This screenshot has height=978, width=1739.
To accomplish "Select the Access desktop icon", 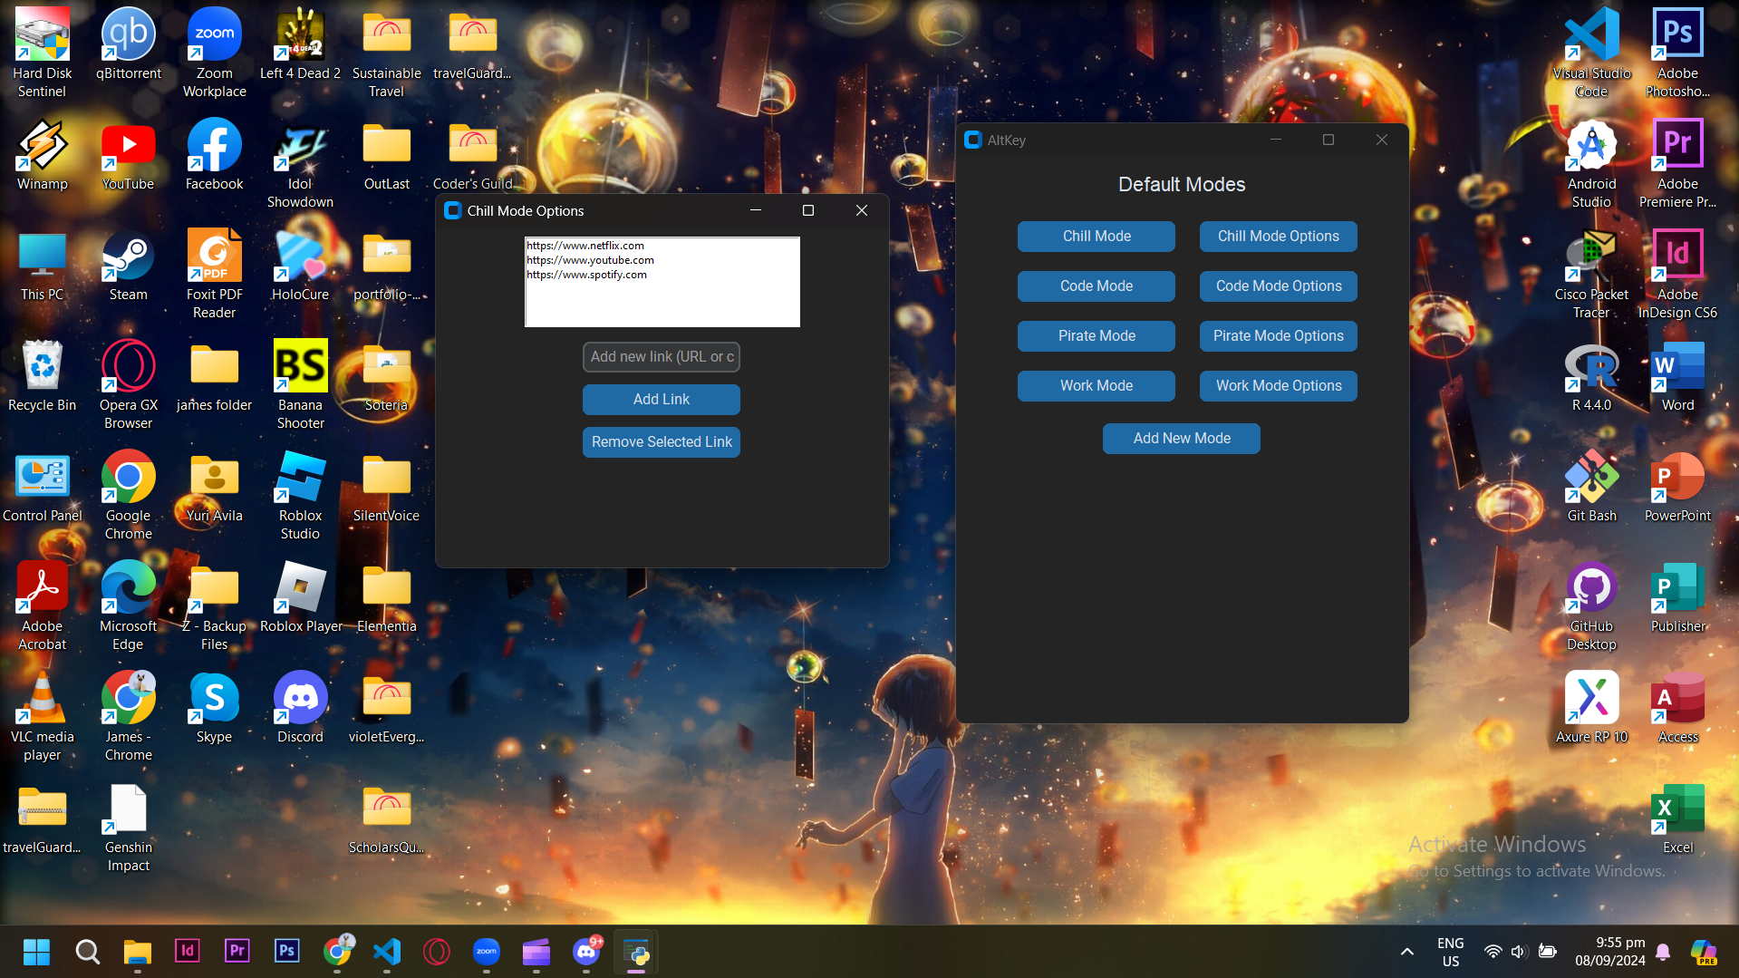I will point(1678,707).
